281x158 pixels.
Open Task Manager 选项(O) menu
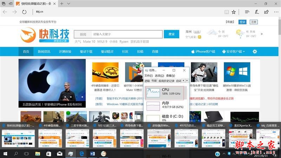pos(159,75)
